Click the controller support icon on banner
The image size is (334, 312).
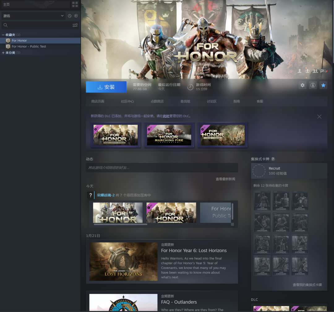click(323, 71)
